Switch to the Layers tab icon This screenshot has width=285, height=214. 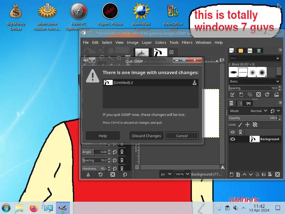[231, 103]
